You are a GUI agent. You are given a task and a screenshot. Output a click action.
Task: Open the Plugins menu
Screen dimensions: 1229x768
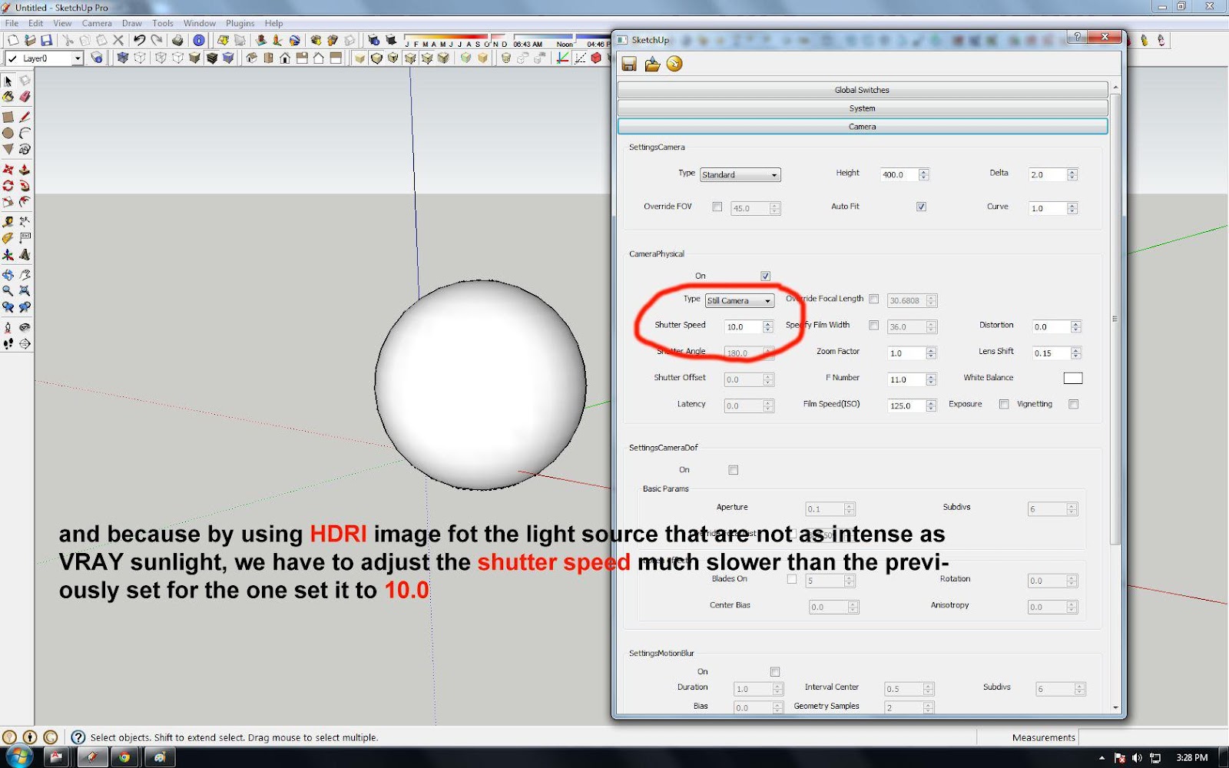[x=240, y=23]
